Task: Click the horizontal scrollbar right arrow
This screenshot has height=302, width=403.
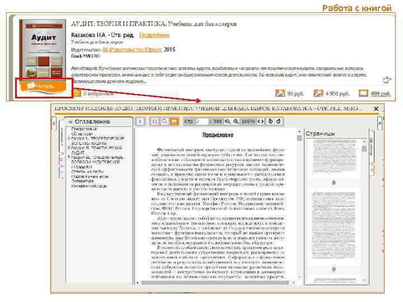Action: click(294, 283)
